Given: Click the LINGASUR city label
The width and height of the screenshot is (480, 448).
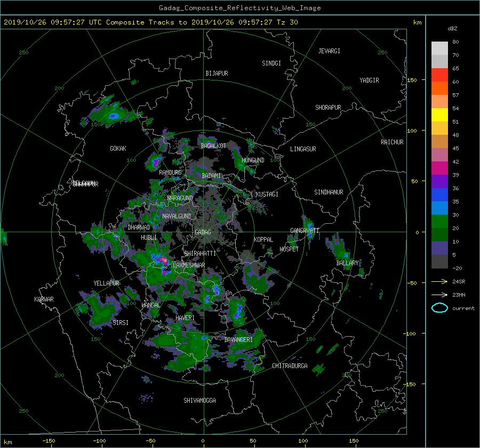Looking at the screenshot, I should point(303,149).
